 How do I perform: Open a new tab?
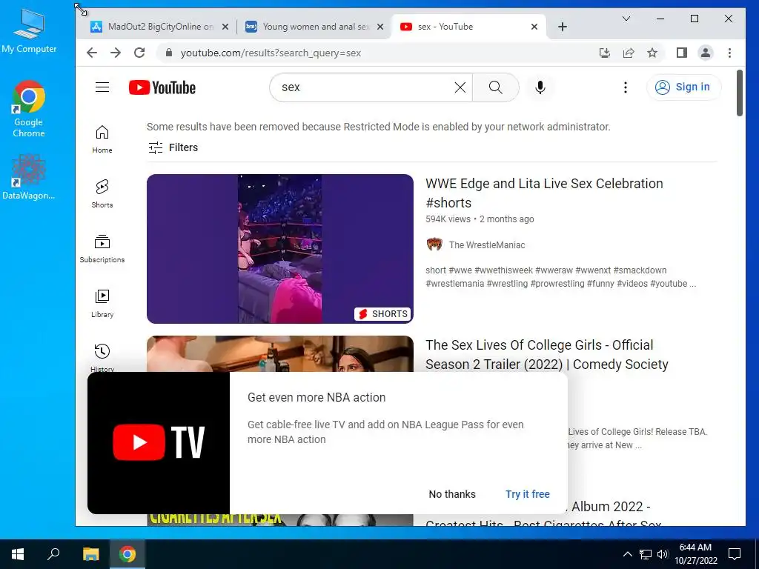(x=563, y=27)
